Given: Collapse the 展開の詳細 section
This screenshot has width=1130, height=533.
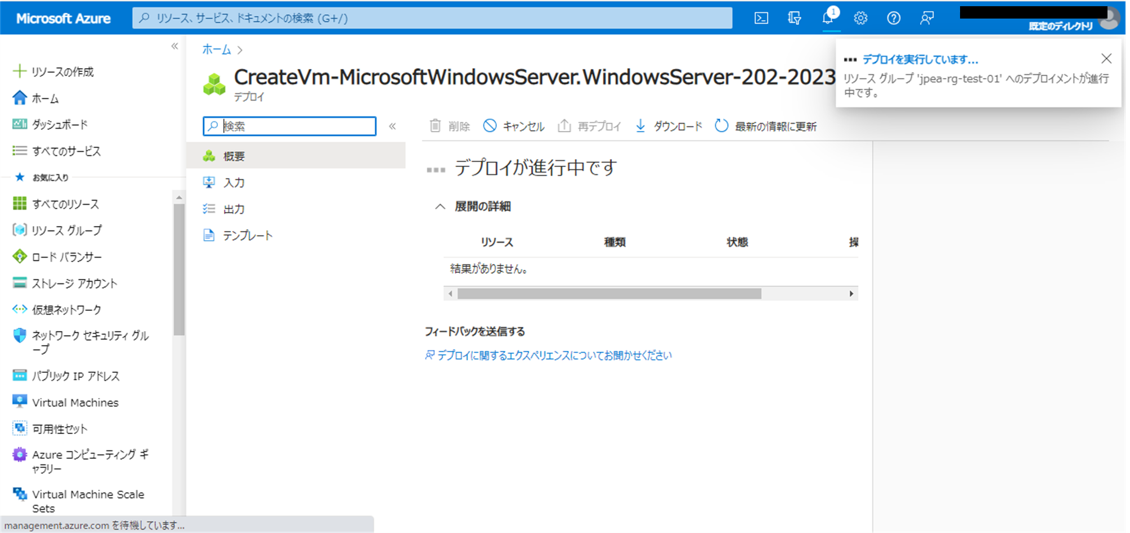Looking at the screenshot, I should point(440,206).
